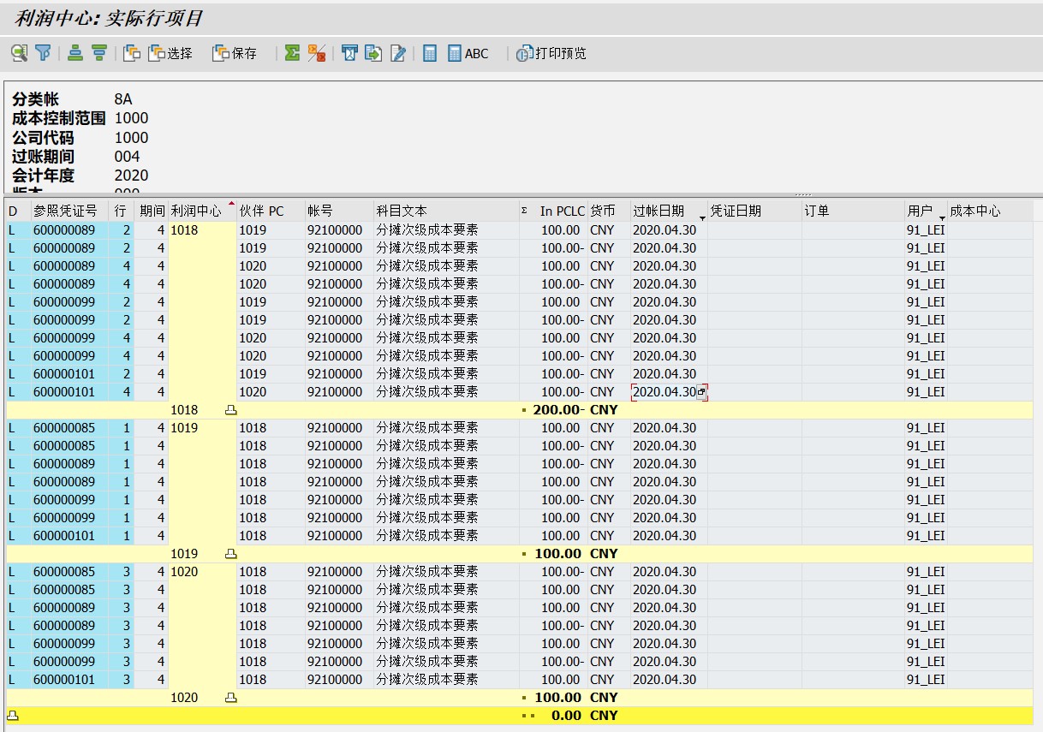Click the detail popup icon in the 2020.04.30 cell

[703, 392]
